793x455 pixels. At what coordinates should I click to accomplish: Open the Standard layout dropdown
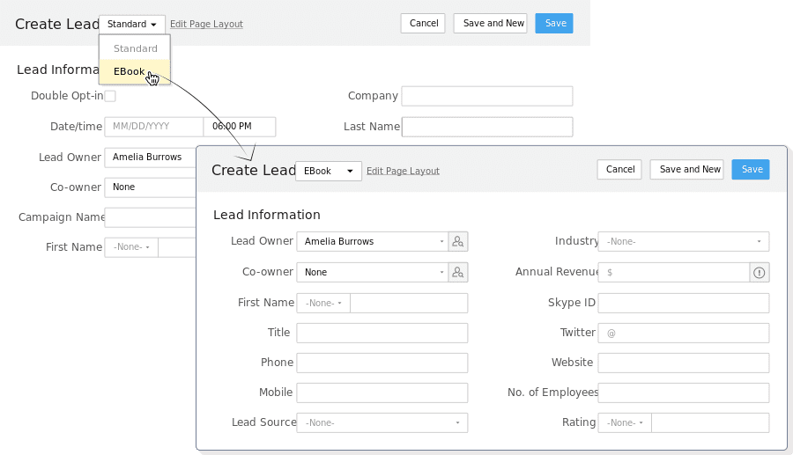click(x=132, y=24)
